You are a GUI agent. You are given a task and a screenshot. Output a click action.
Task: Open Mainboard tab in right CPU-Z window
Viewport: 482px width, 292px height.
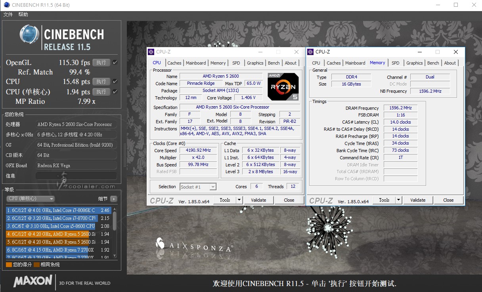click(x=355, y=63)
